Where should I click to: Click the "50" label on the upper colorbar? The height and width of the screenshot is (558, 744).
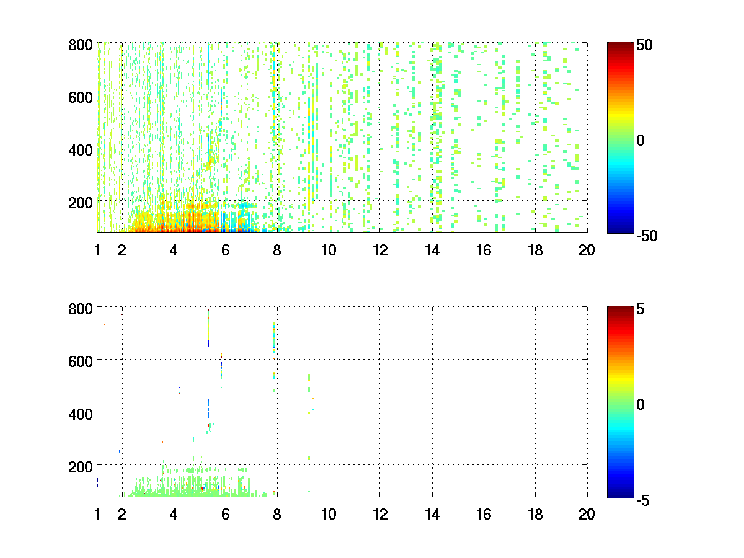645,46
